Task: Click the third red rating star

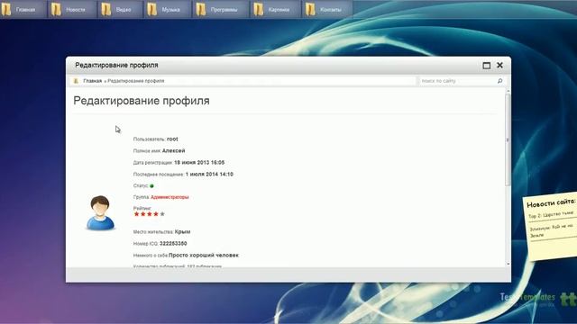Action: pos(150,214)
